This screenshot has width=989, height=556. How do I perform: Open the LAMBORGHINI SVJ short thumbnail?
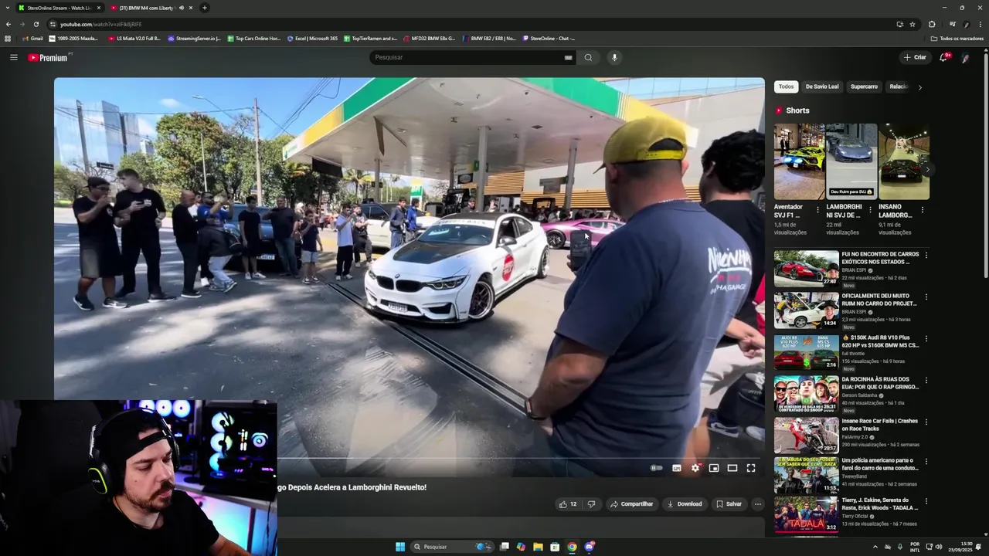(851, 161)
